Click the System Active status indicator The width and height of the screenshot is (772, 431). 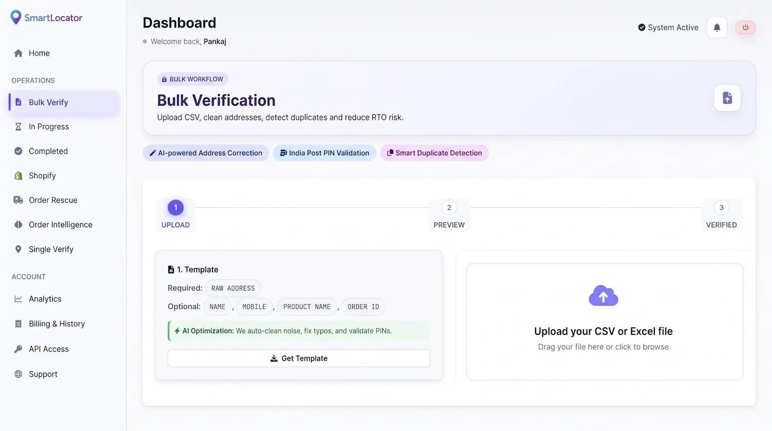click(x=668, y=28)
